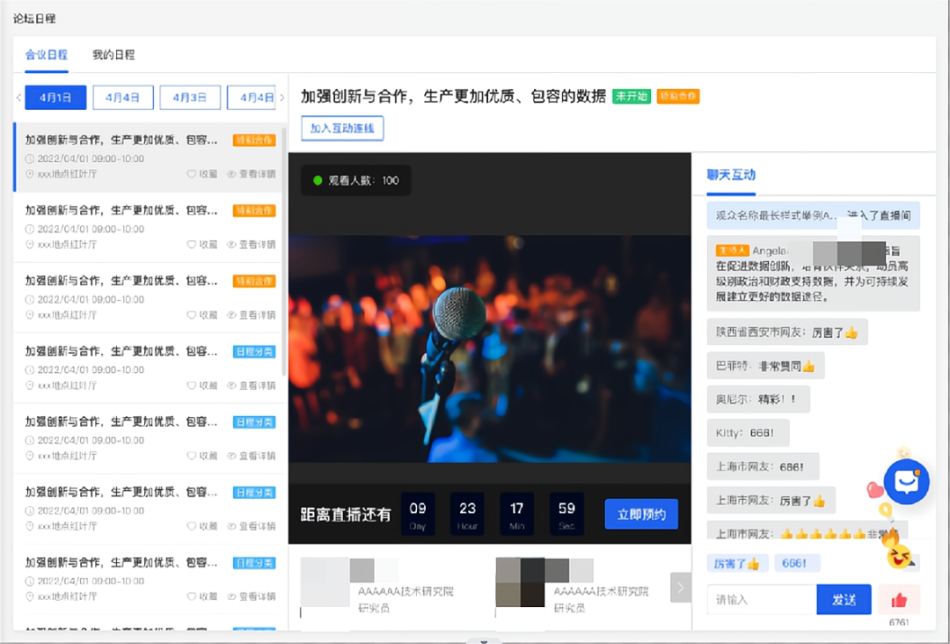Show later dates with the right arrow
Viewport: 950px width, 644px height.
tap(281, 97)
